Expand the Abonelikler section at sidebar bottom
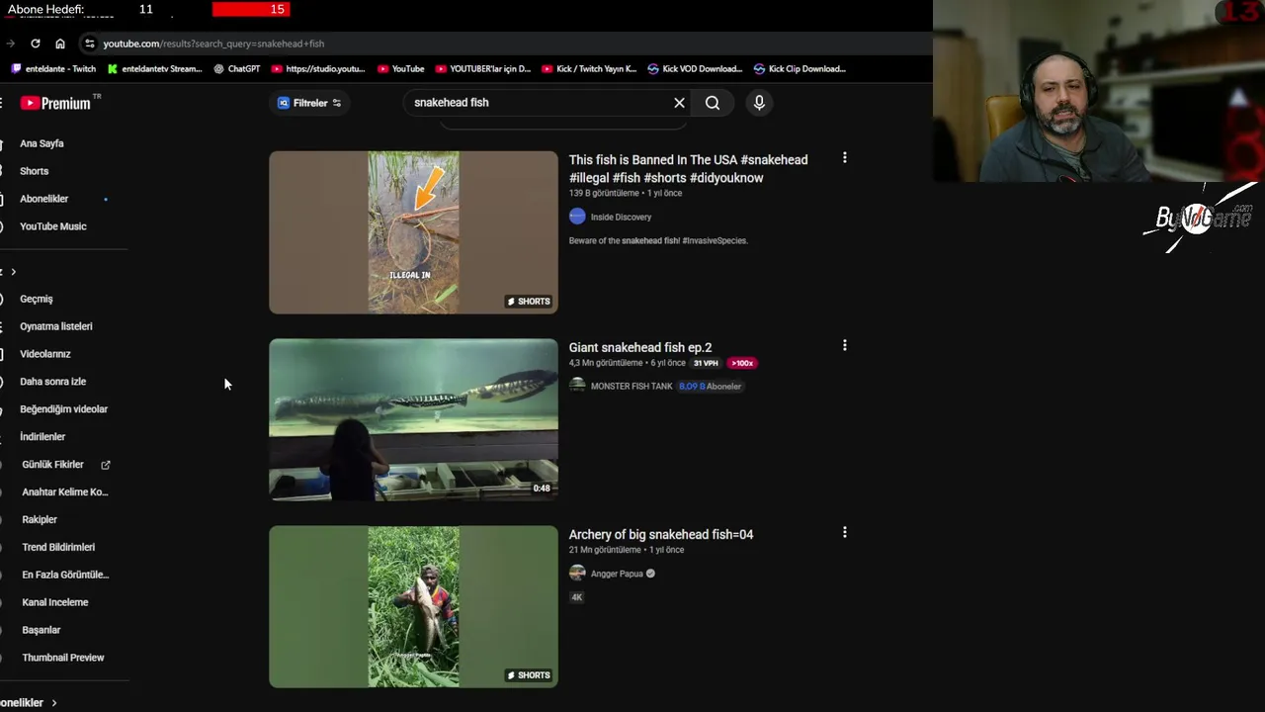1265x712 pixels. coord(30,702)
